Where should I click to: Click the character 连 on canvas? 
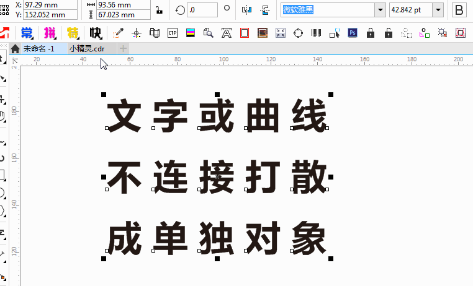point(171,177)
